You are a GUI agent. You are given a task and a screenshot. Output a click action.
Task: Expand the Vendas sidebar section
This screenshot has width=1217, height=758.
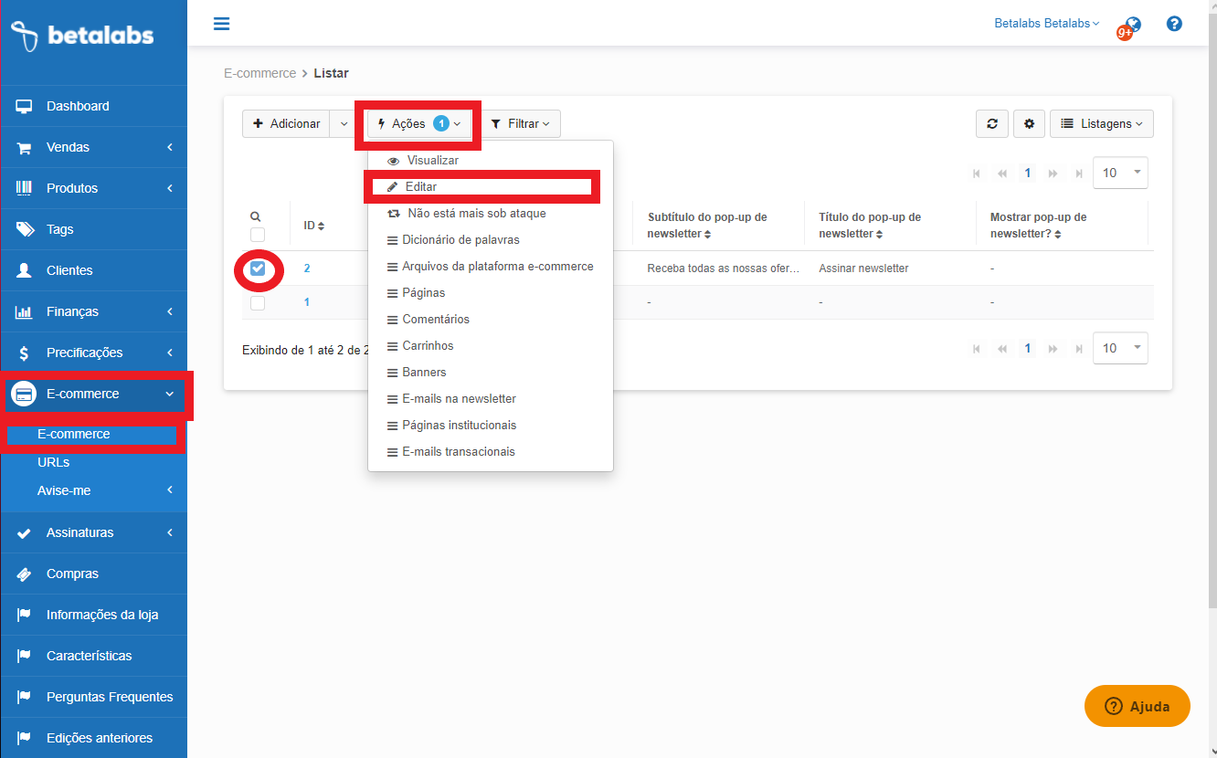point(93,147)
